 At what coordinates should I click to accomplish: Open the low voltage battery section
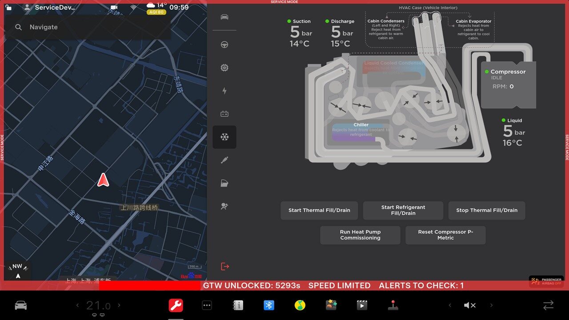point(224,114)
